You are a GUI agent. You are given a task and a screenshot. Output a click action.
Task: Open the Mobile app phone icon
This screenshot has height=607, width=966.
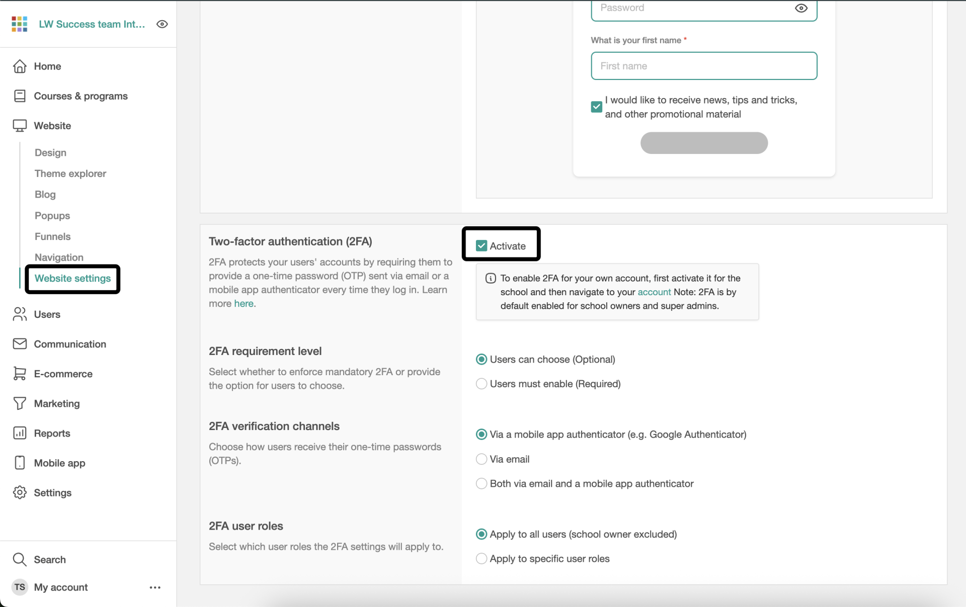click(x=20, y=462)
